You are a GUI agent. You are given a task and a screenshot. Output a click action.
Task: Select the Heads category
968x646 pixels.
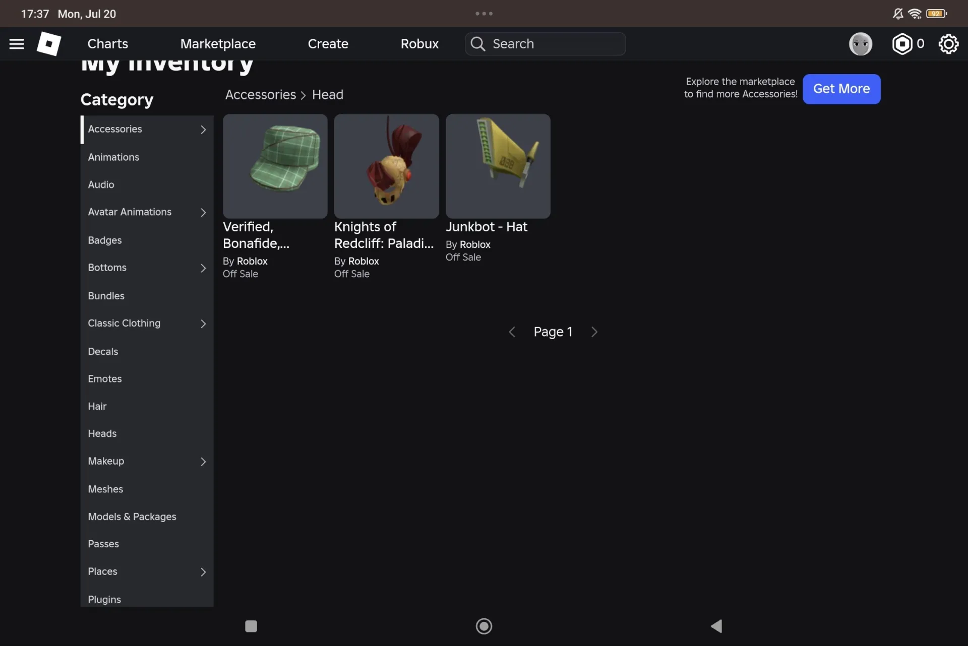[147, 433]
